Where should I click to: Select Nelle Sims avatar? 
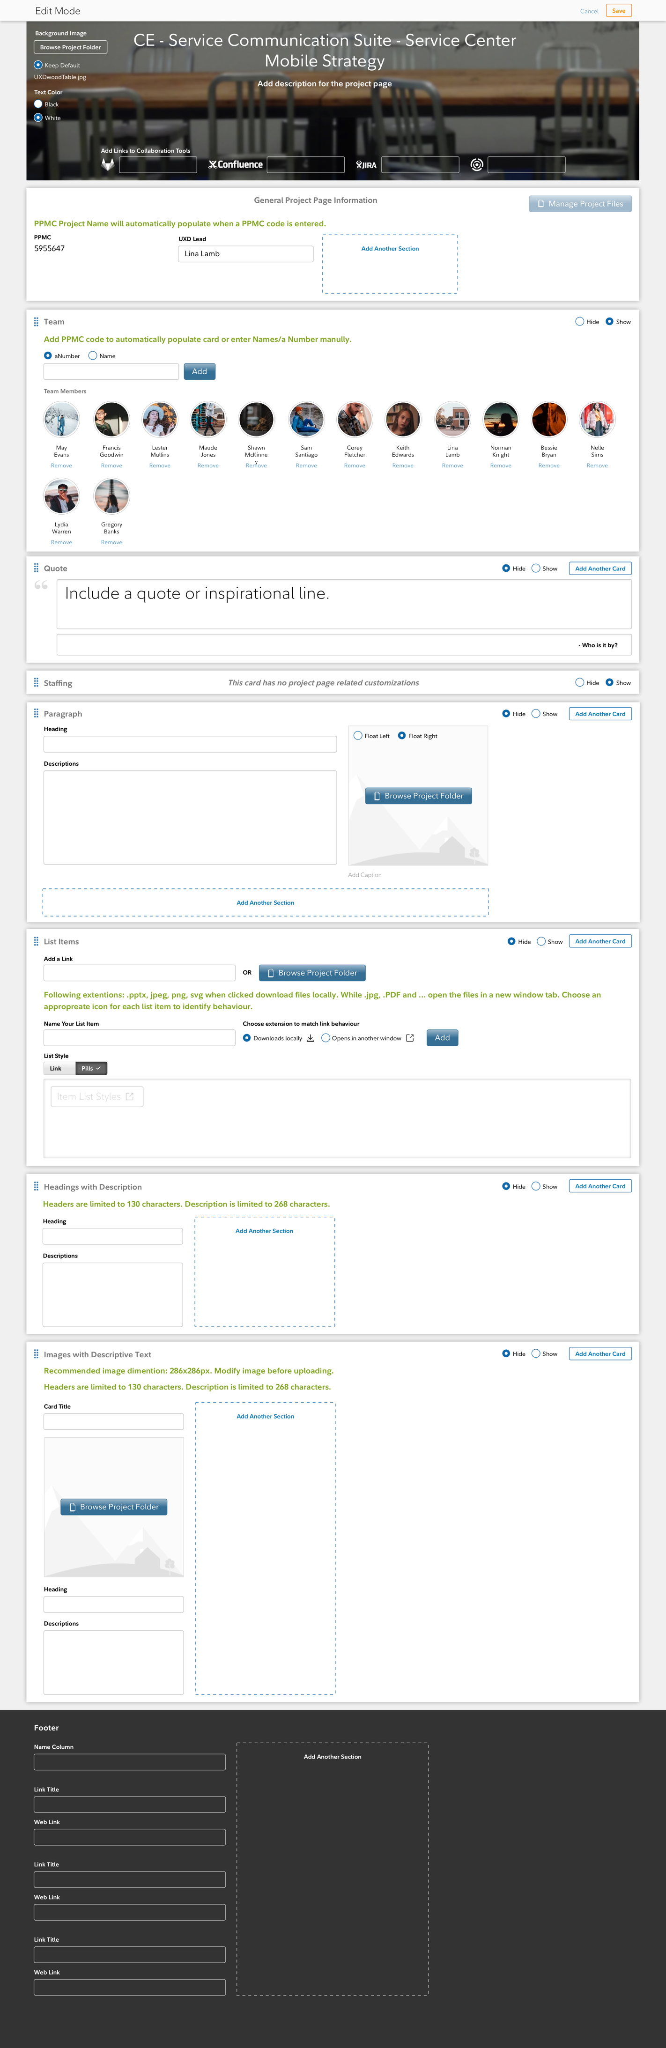coord(597,419)
